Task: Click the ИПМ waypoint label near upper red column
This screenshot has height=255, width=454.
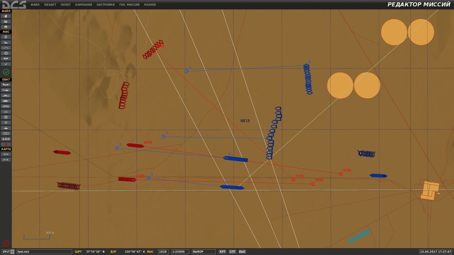Action: (148, 142)
